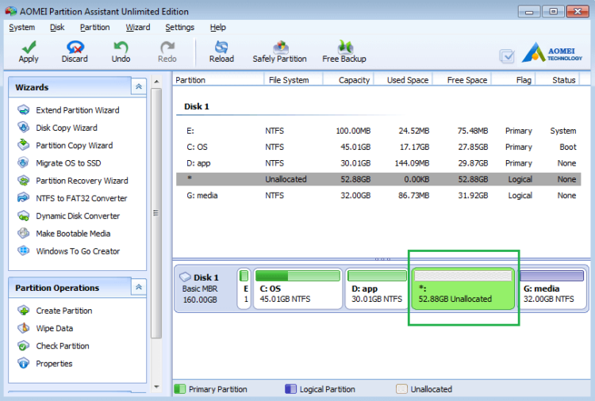Click Wipe Data in Partition Operations
The width and height of the screenshot is (595, 401).
(54, 328)
